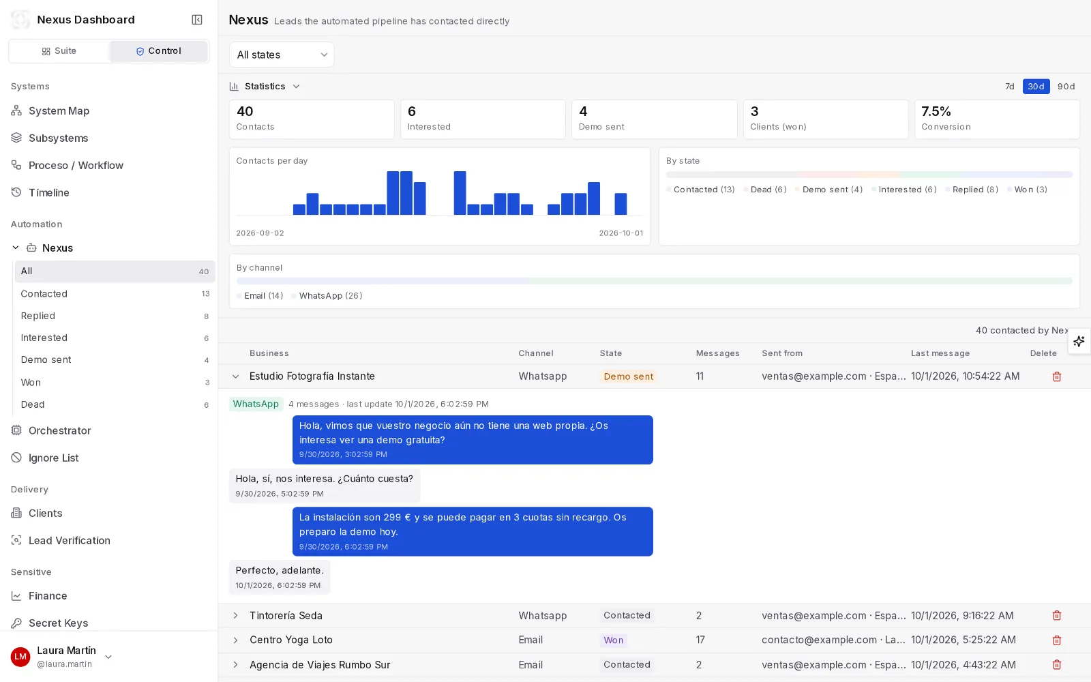Show Demo sent leads list
Image resolution: width=1091 pixels, height=682 pixels.
point(115,359)
